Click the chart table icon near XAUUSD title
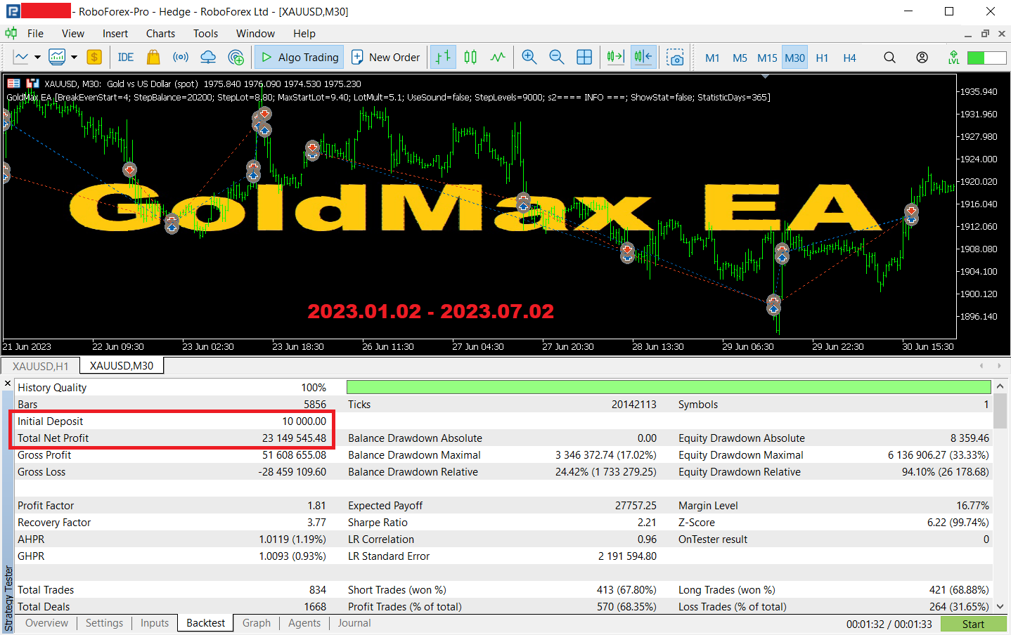Screen dimensions: 1011x635 click(x=13, y=84)
